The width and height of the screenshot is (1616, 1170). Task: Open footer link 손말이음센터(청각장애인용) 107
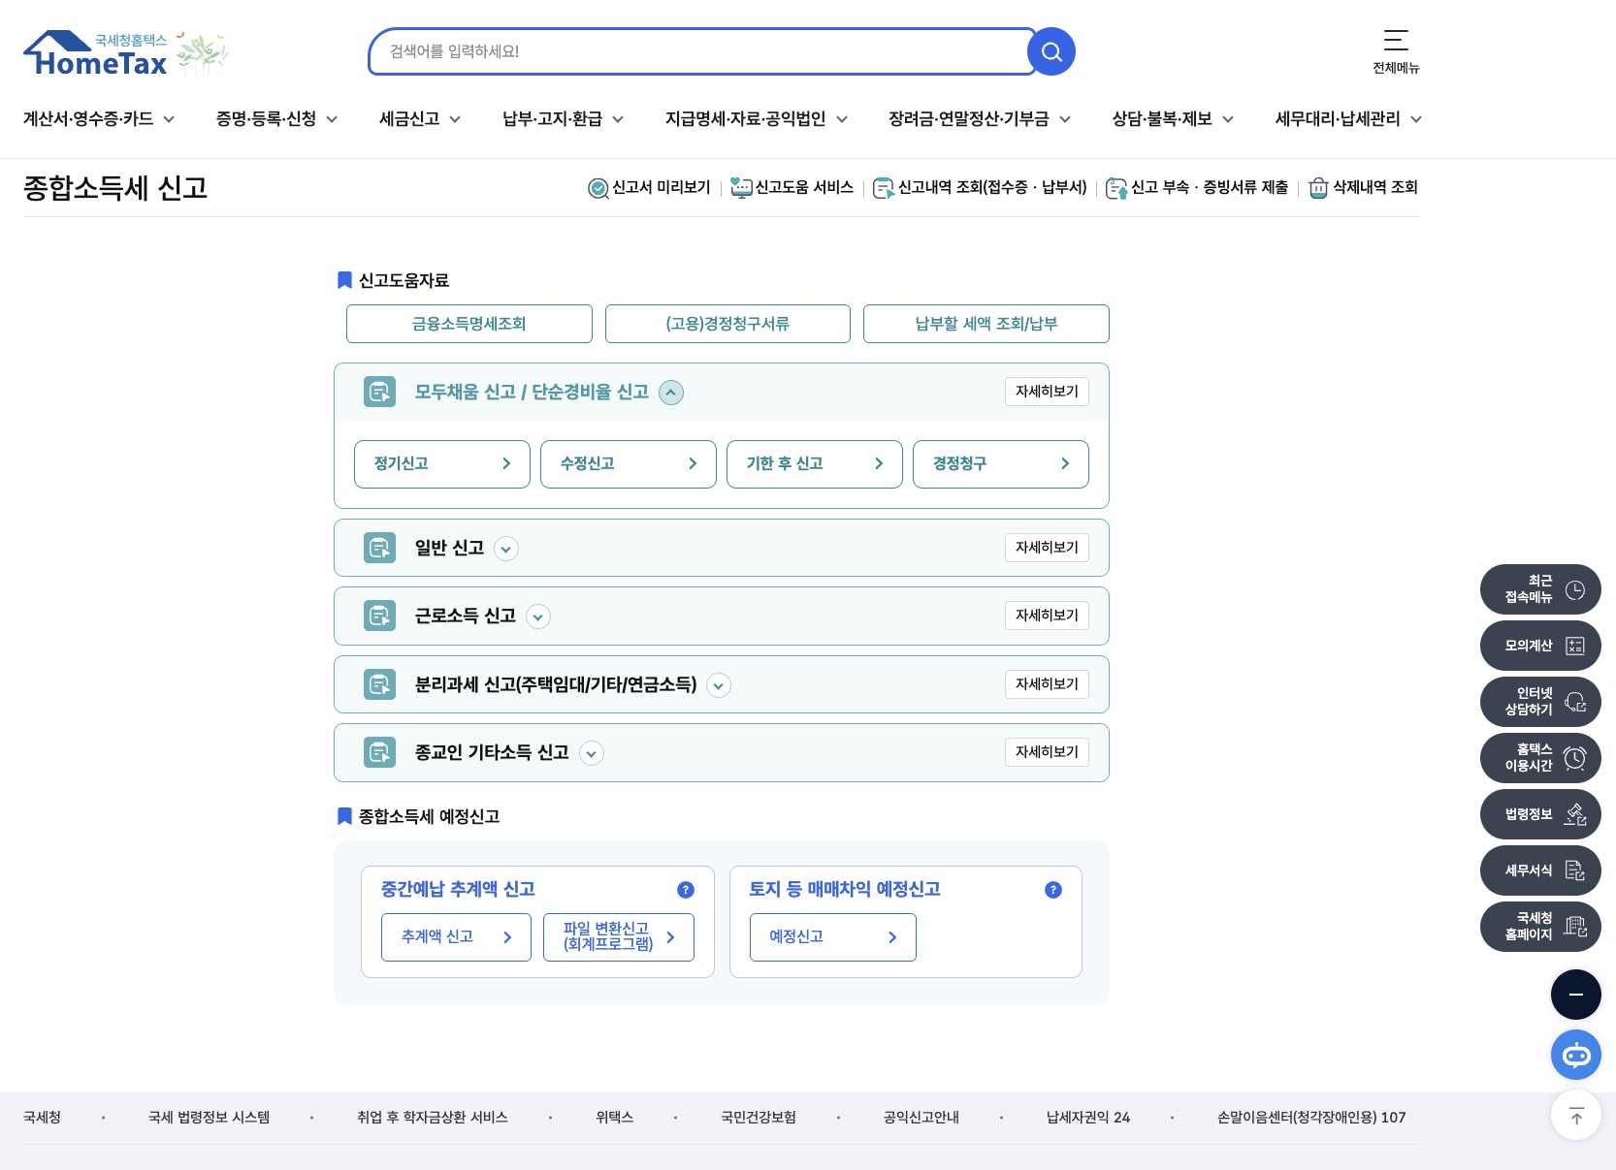[1311, 1118]
